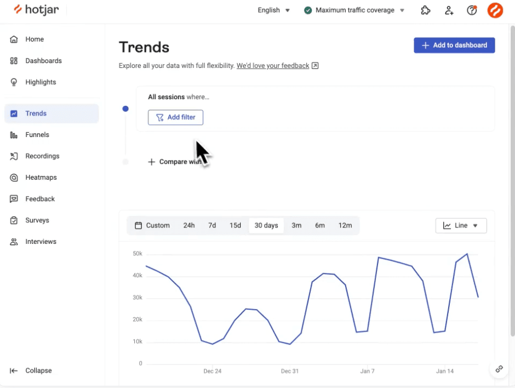Click the invite user icon

pyautogui.click(x=449, y=10)
